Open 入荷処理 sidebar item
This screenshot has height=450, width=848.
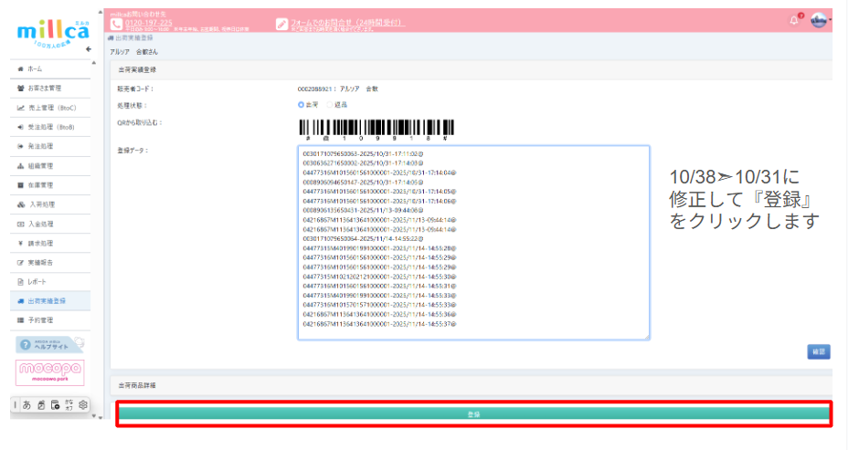tap(40, 204)
